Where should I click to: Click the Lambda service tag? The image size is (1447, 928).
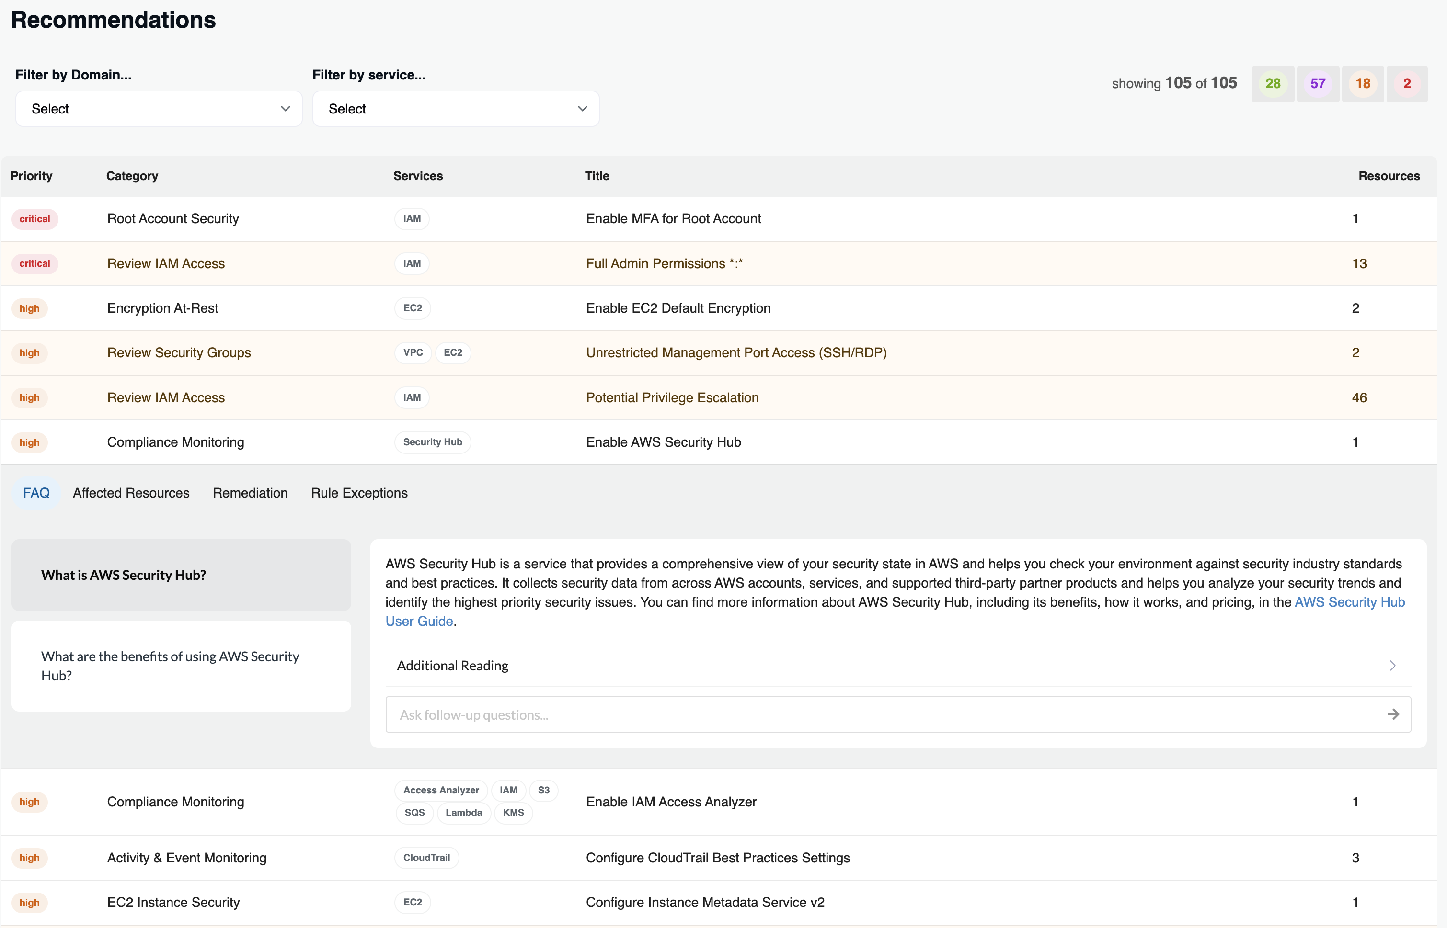[464, 812]
